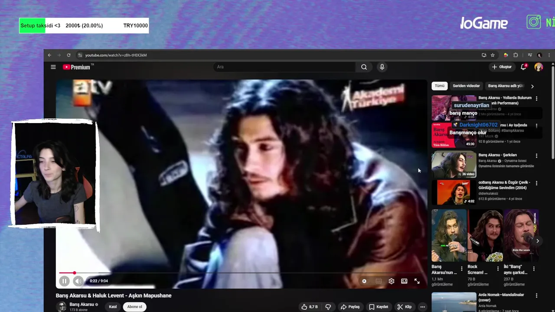The image size is (555, 312).
Task: Select the Seriden videolar chip
Action: coord(466,86)
